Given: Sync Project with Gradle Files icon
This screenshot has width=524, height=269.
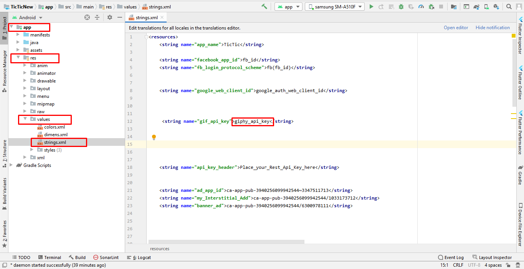Looking at the screenshot, I should tap(476, 7).
